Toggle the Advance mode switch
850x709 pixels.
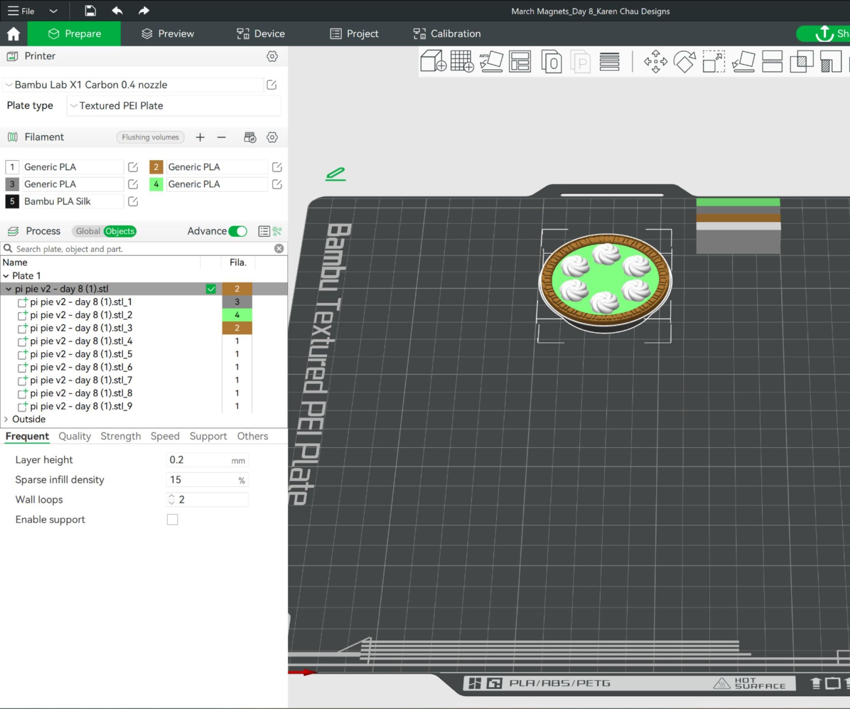pyautogui.click(x=238, y=231)
